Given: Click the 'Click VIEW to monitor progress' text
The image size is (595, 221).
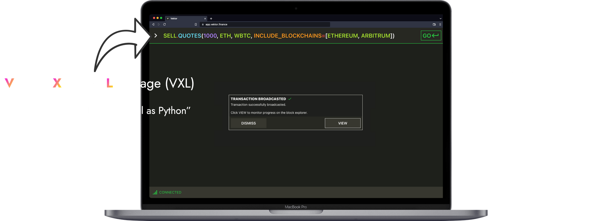Looking at the screenshot, I should [x=269, y=113].
